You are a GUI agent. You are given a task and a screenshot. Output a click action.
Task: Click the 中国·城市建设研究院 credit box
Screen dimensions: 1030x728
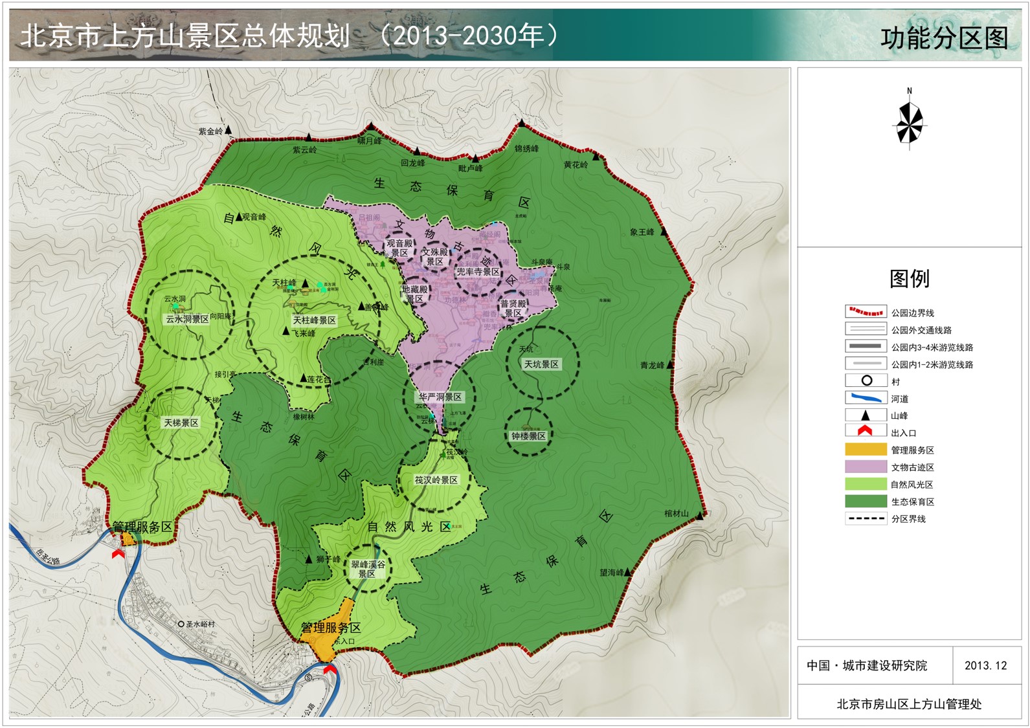point(867,665)
